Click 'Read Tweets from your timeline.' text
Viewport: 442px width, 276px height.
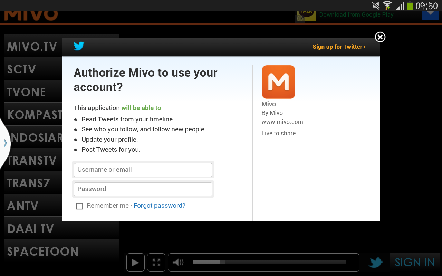click(x=128, y=119)
